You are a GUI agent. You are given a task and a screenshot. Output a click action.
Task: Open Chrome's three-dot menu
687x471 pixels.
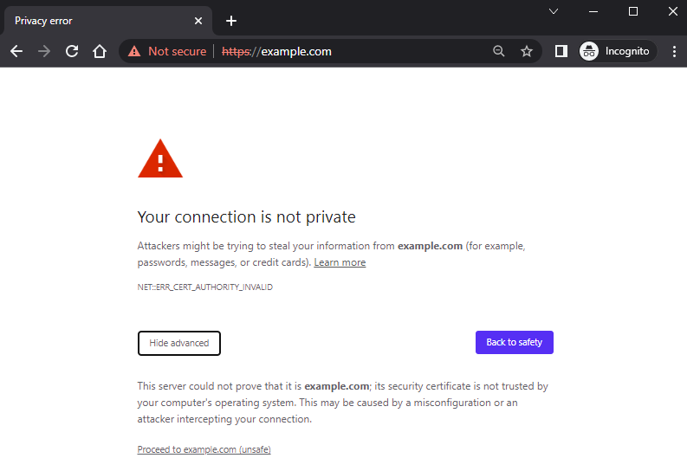674,51
